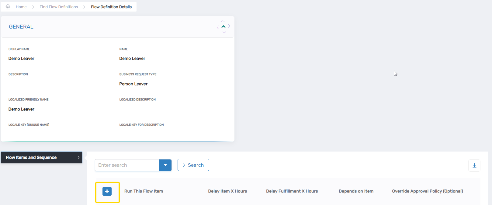The image size is (492, 205).
Task: Click Override Approval Policy (Optional) header
Action: click(x=427, y=191)
